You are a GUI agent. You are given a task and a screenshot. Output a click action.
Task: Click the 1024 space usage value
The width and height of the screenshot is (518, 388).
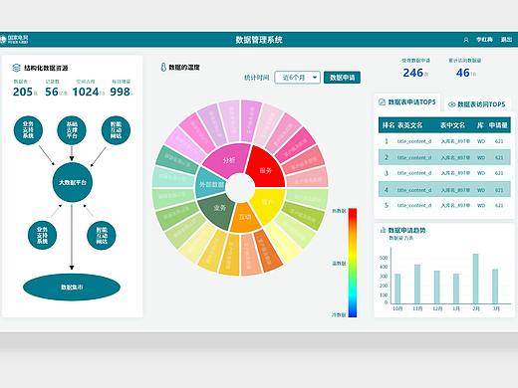[x=86, y=92]
